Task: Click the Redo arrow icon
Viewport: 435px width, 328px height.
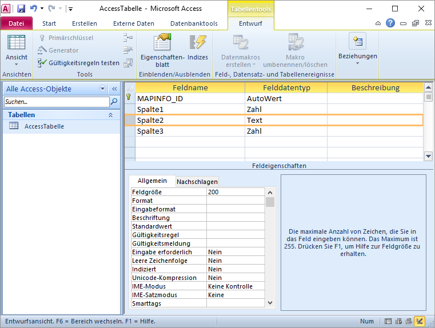Action: [x=51, y=9]
